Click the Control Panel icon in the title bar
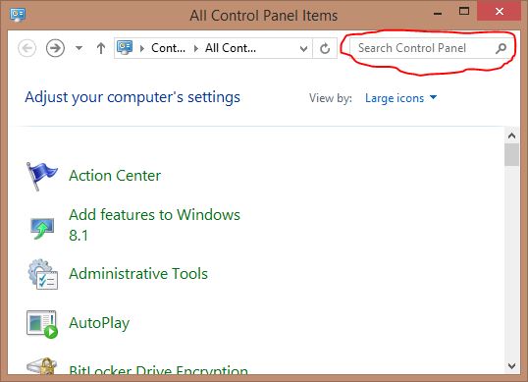This screenshot has height=382, width=528. tap(17, 15)
